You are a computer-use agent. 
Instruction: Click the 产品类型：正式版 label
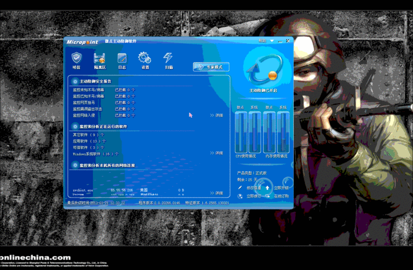tap(252, 173)
